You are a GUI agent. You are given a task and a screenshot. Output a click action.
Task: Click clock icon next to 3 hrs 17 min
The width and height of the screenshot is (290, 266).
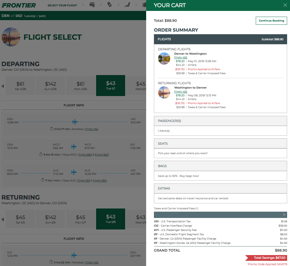pos(51,129)
